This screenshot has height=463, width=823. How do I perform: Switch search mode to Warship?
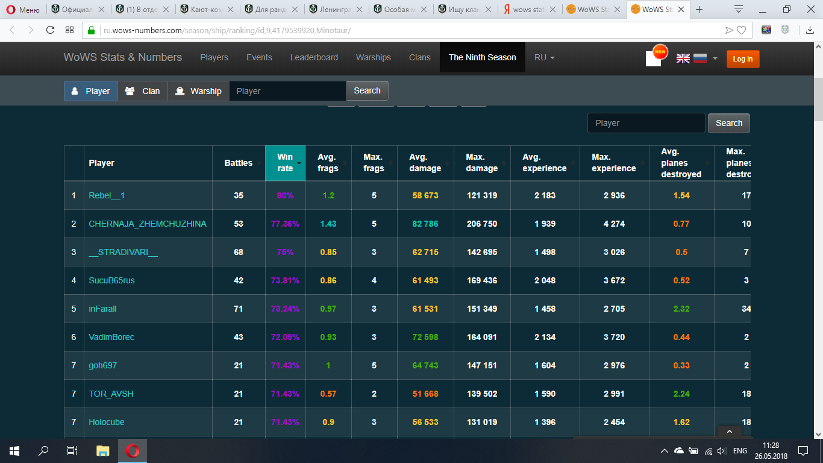click(x=198, y=91)
